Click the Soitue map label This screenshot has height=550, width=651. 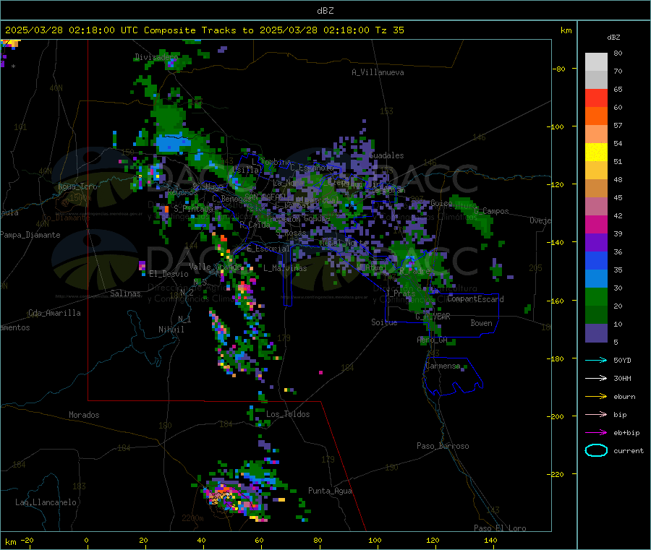pos(384,322)
